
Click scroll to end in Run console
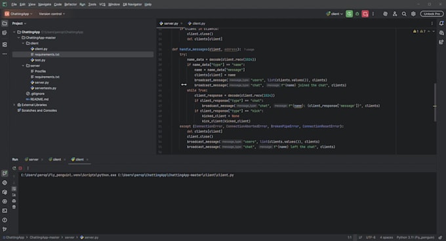(14, 195)
